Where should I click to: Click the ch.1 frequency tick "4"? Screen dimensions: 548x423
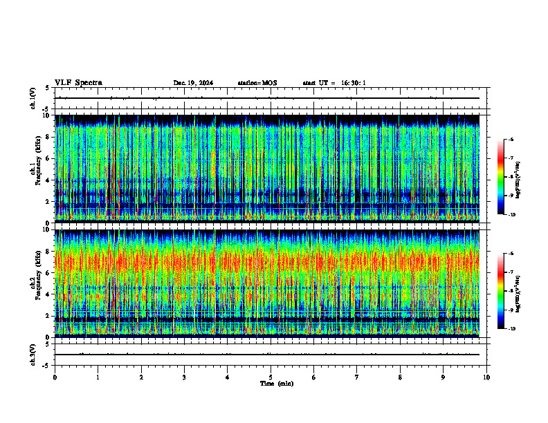click(x=48, y=180)
